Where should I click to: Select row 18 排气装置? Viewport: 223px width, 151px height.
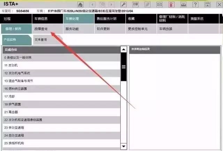click(x=61, y=104)
